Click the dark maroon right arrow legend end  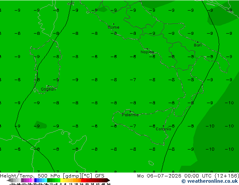tap(109, 180)
